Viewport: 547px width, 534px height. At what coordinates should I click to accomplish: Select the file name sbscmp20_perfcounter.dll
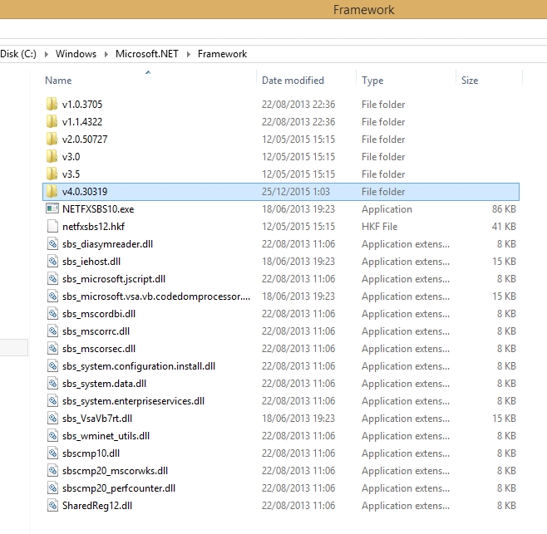(119, 488)
